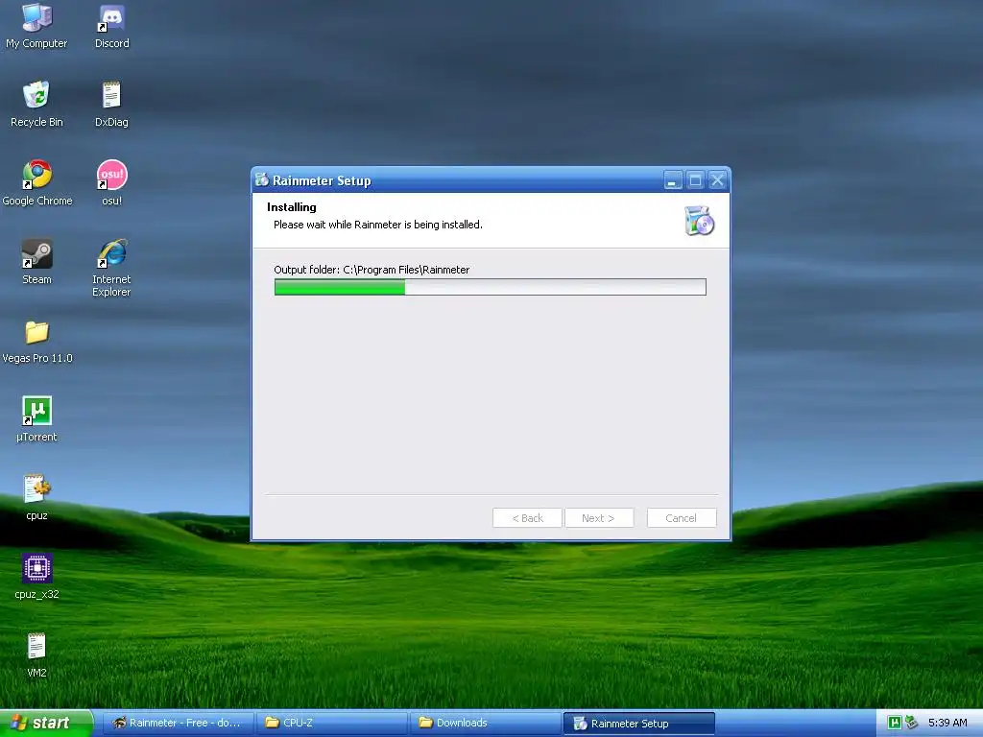Close the Rainmeter Setup window
The width and height of the screenshot is (983, 737).
point(717,180)
